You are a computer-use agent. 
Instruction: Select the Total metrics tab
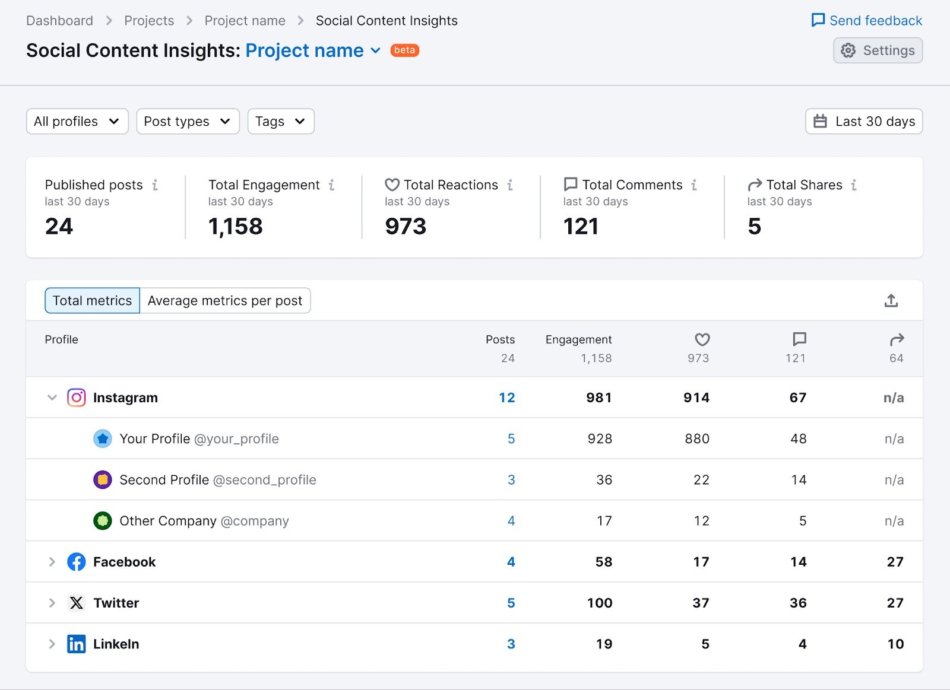pos(91,300)
